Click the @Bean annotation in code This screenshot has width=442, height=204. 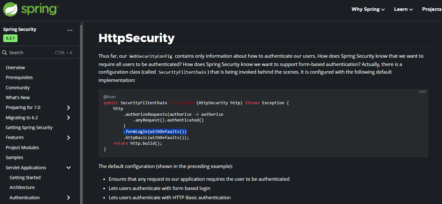coord(110,97)
